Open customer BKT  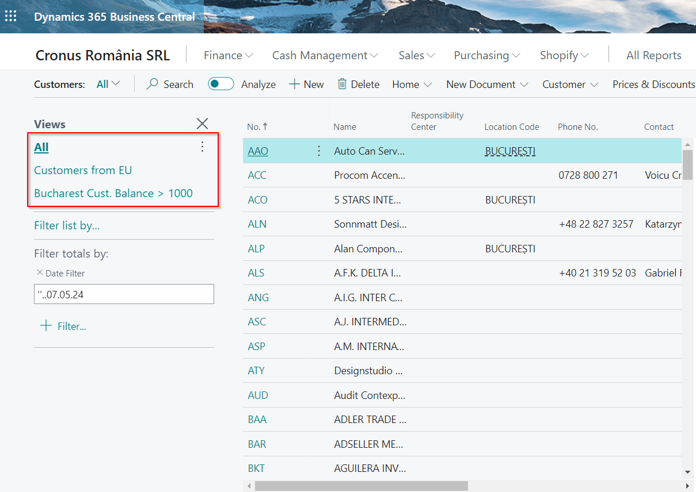[x=256, y=468]
